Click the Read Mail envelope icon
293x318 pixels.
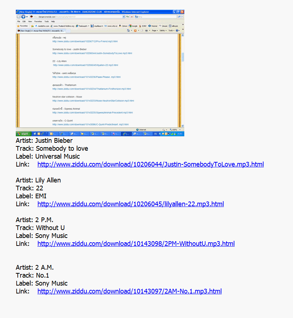point(142,31)
